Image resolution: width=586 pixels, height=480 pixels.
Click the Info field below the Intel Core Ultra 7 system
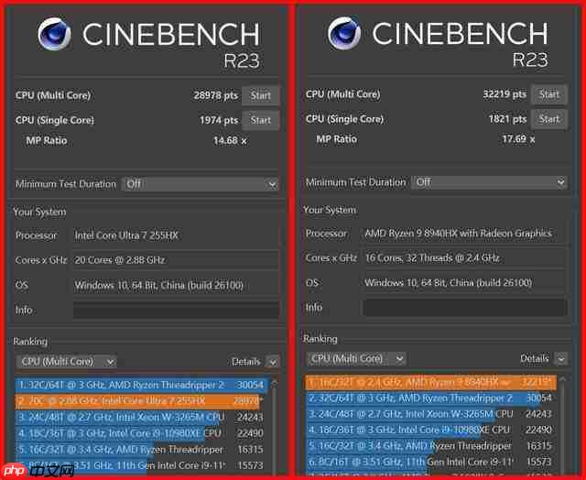pos(176,311)
